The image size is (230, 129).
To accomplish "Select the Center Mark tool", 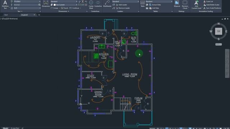I will click(x=91, y=5).
